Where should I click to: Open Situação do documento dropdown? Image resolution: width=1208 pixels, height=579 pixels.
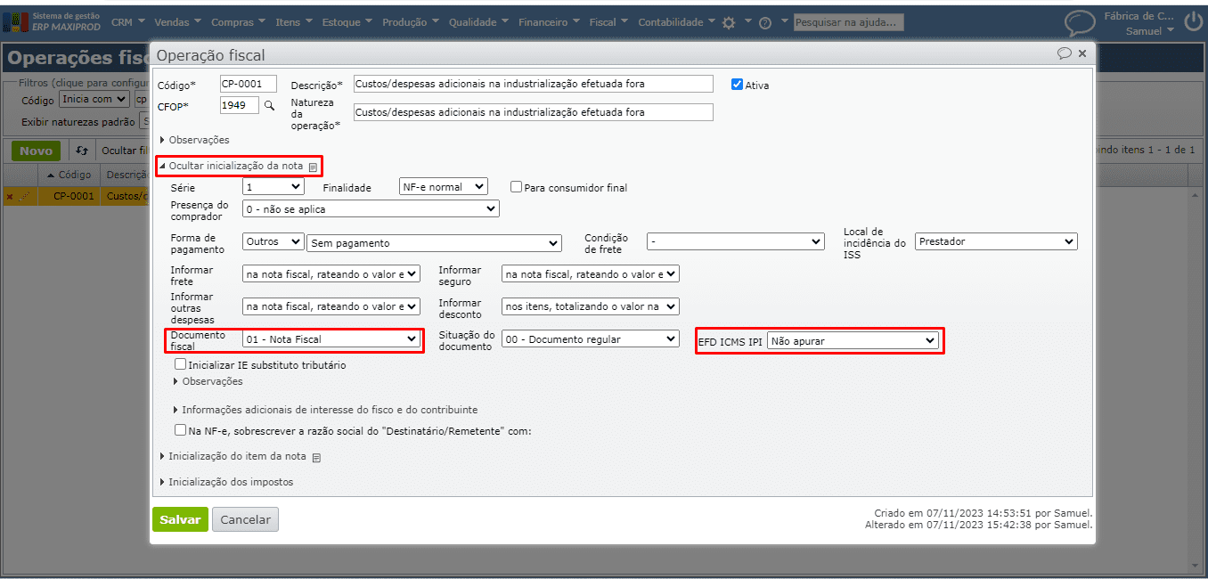(591, 339)
